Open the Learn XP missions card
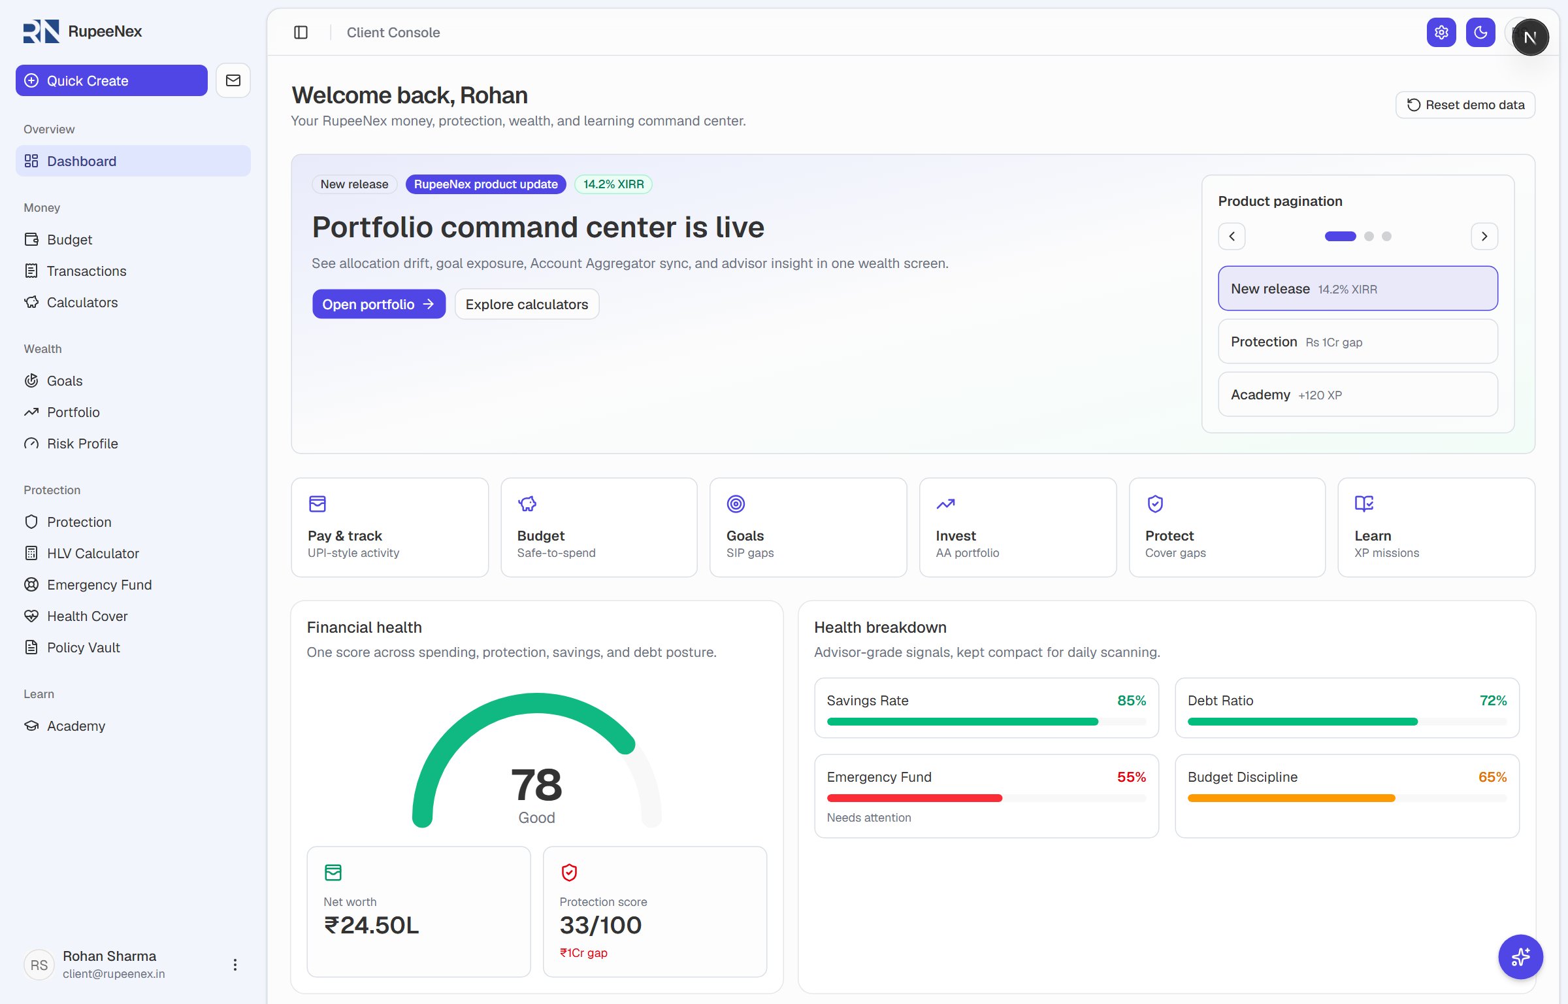The width and height of the screenshot is (1568, 1004). (x=1436, y=527)
